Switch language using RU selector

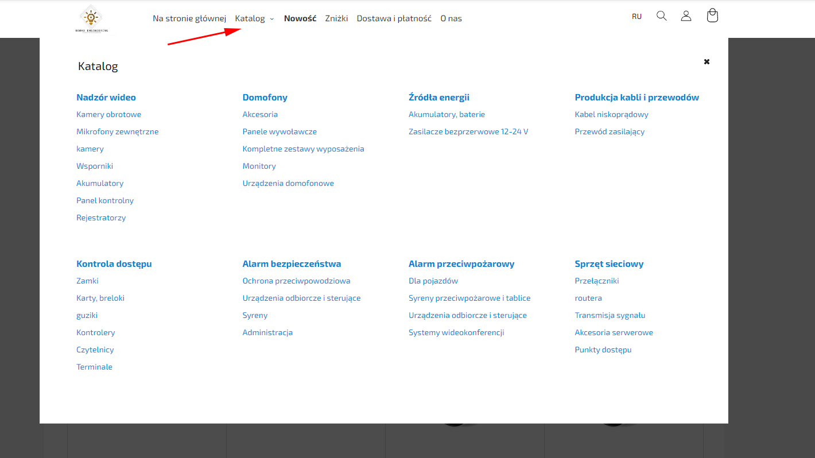(x=637, y=17)
